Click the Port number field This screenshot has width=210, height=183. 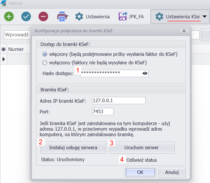click(102, 112)
